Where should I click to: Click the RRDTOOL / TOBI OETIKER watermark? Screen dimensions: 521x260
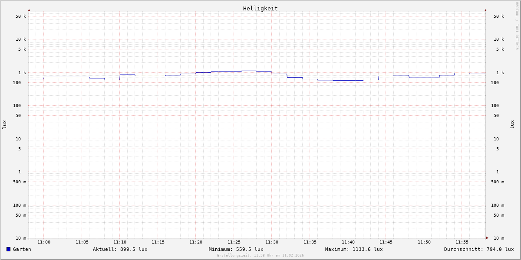[517, 26]
